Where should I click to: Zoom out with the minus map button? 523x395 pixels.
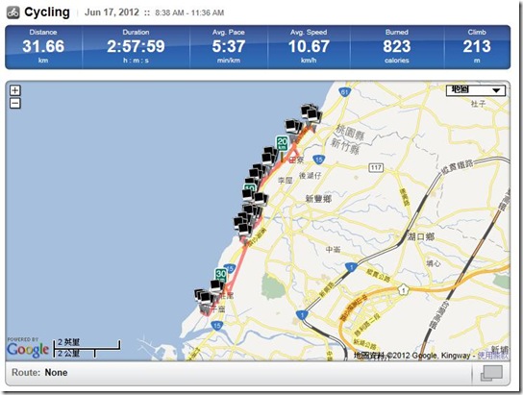15,104
